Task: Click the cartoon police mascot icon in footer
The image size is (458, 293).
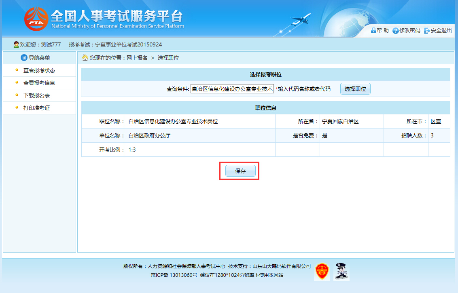Action: pos(341,272)
